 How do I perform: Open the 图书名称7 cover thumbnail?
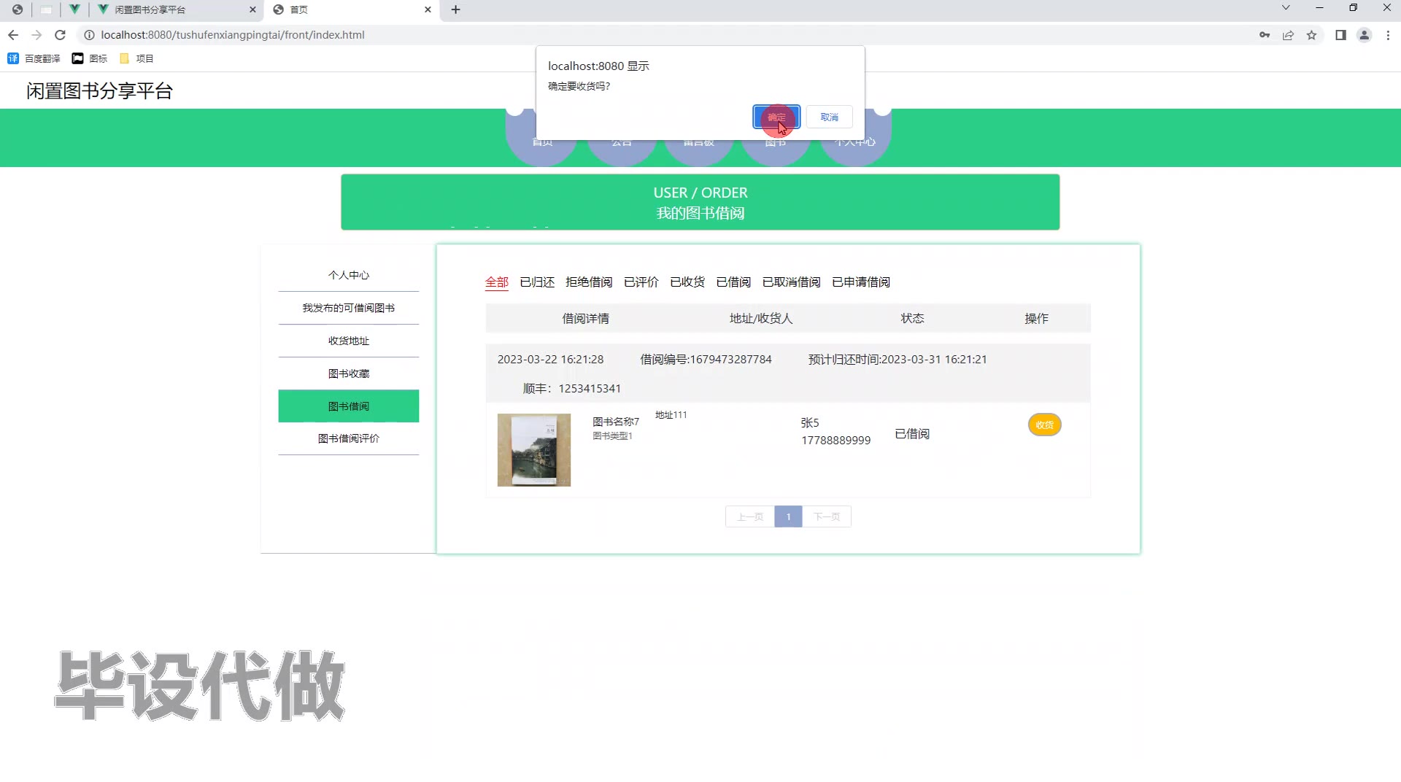[x=534, y=450]
